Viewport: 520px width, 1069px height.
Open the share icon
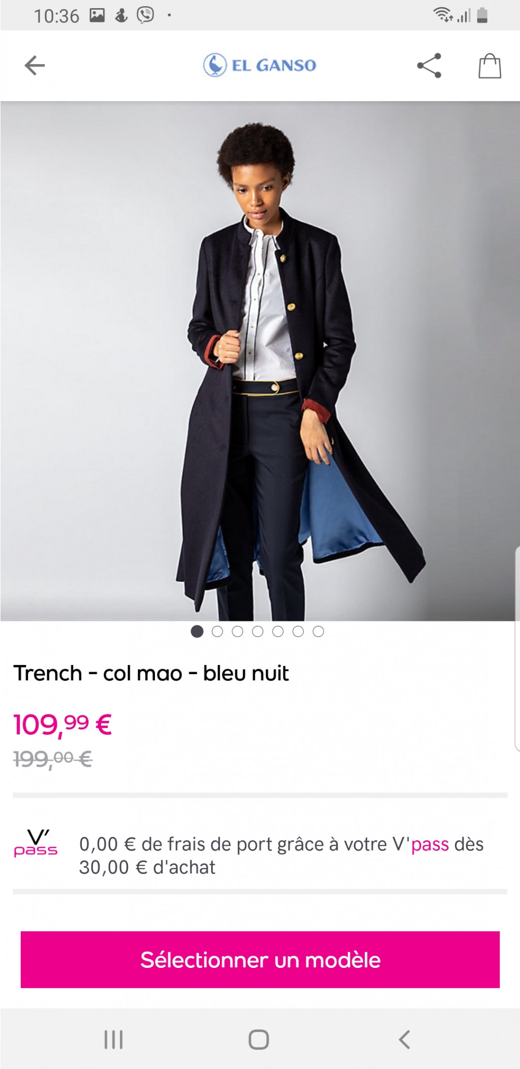coord(429,66)
